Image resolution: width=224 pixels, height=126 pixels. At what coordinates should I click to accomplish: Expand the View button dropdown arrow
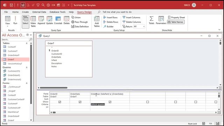(x=8, y=26)
